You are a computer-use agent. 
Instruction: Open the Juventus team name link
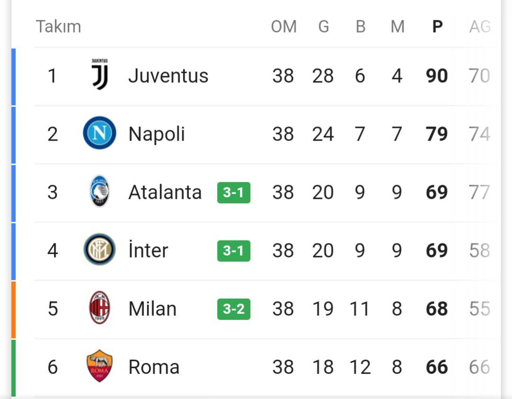(x=168, y=76)
